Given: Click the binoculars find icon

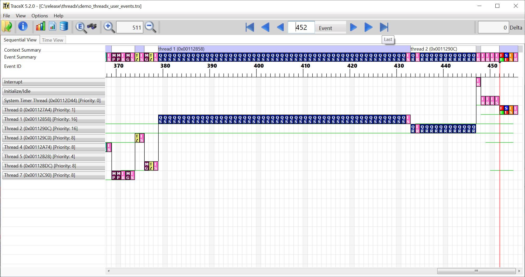Looking at the screenshot, I should [x=92, y=27].
